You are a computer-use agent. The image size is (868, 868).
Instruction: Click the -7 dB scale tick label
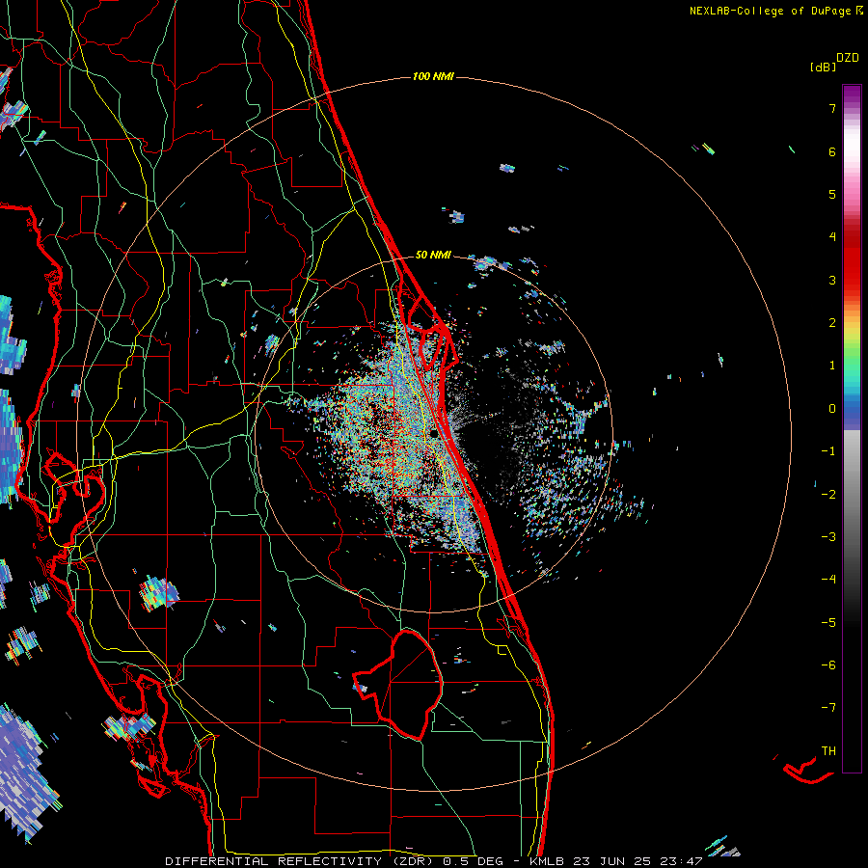(x=828, y=708)
